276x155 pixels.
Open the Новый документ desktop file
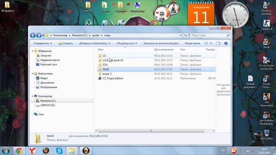[x=250, y=82]
